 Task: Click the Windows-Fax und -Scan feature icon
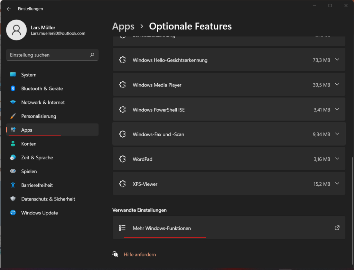tap(122, 134)
